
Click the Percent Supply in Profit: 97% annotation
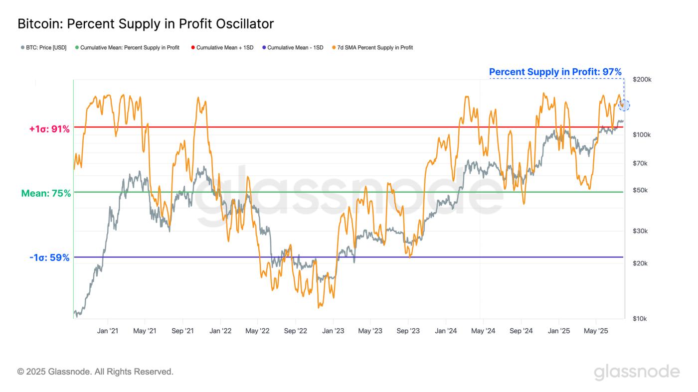tap(555, 72)
